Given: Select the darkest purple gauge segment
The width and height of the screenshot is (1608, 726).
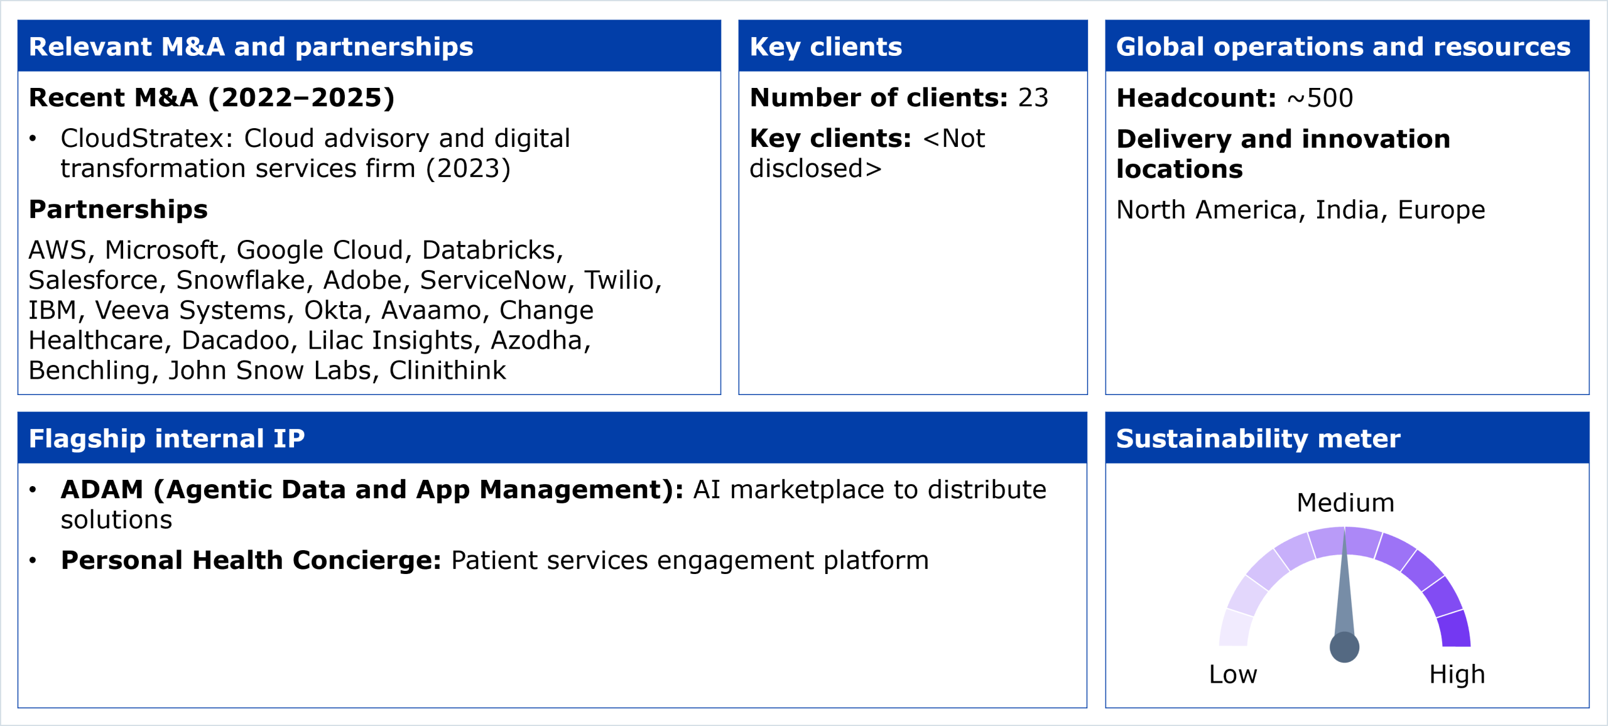Looking at the screenshot, I should click(x=1455, y=629).
